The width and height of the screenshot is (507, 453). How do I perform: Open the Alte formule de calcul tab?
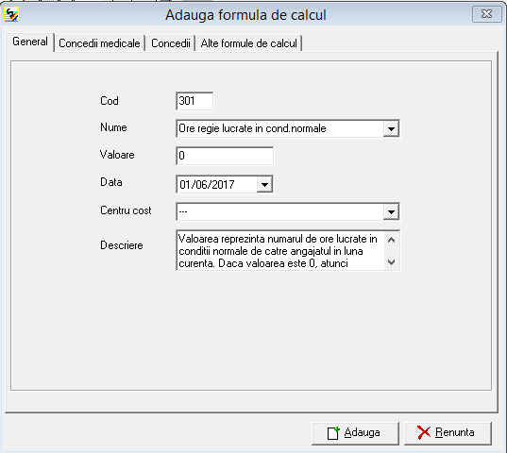click(249, 43)
